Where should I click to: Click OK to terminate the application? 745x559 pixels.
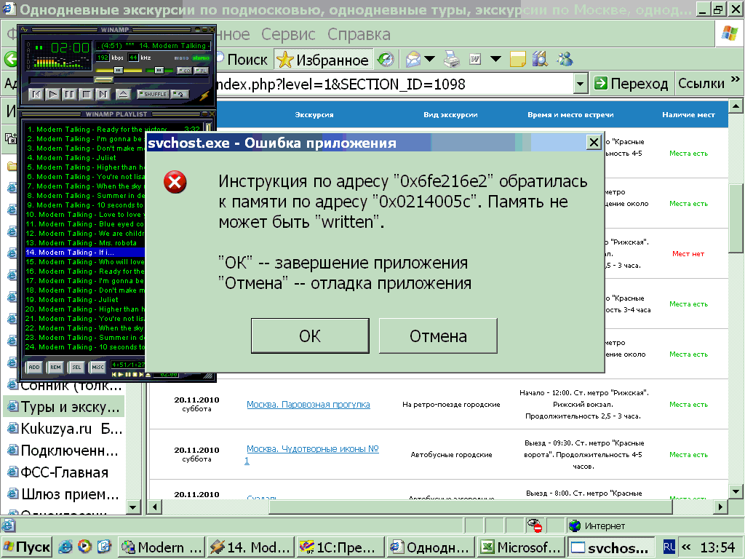click(310, 336)
